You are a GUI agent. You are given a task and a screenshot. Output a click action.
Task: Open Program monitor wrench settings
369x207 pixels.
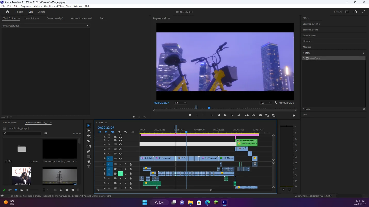pos(276,103)
